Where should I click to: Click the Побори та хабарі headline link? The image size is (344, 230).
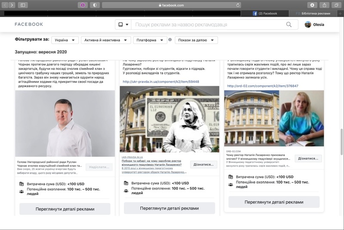tap(152, 163)
